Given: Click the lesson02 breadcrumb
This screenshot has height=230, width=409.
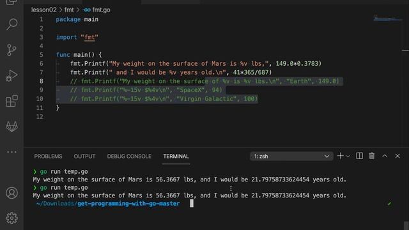Looking at the screenshot, I should (44, 10).
